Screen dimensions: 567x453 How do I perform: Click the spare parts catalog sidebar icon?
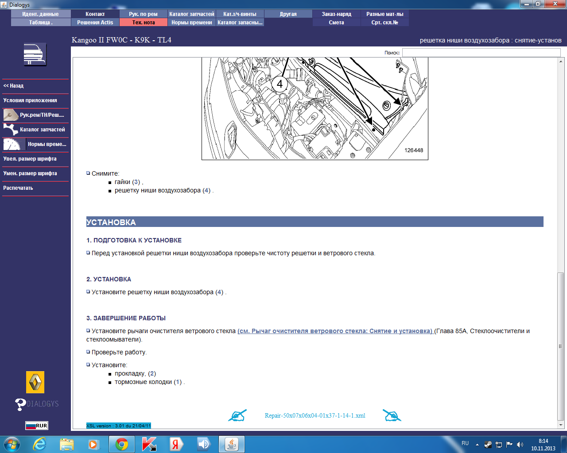[11, 130]
